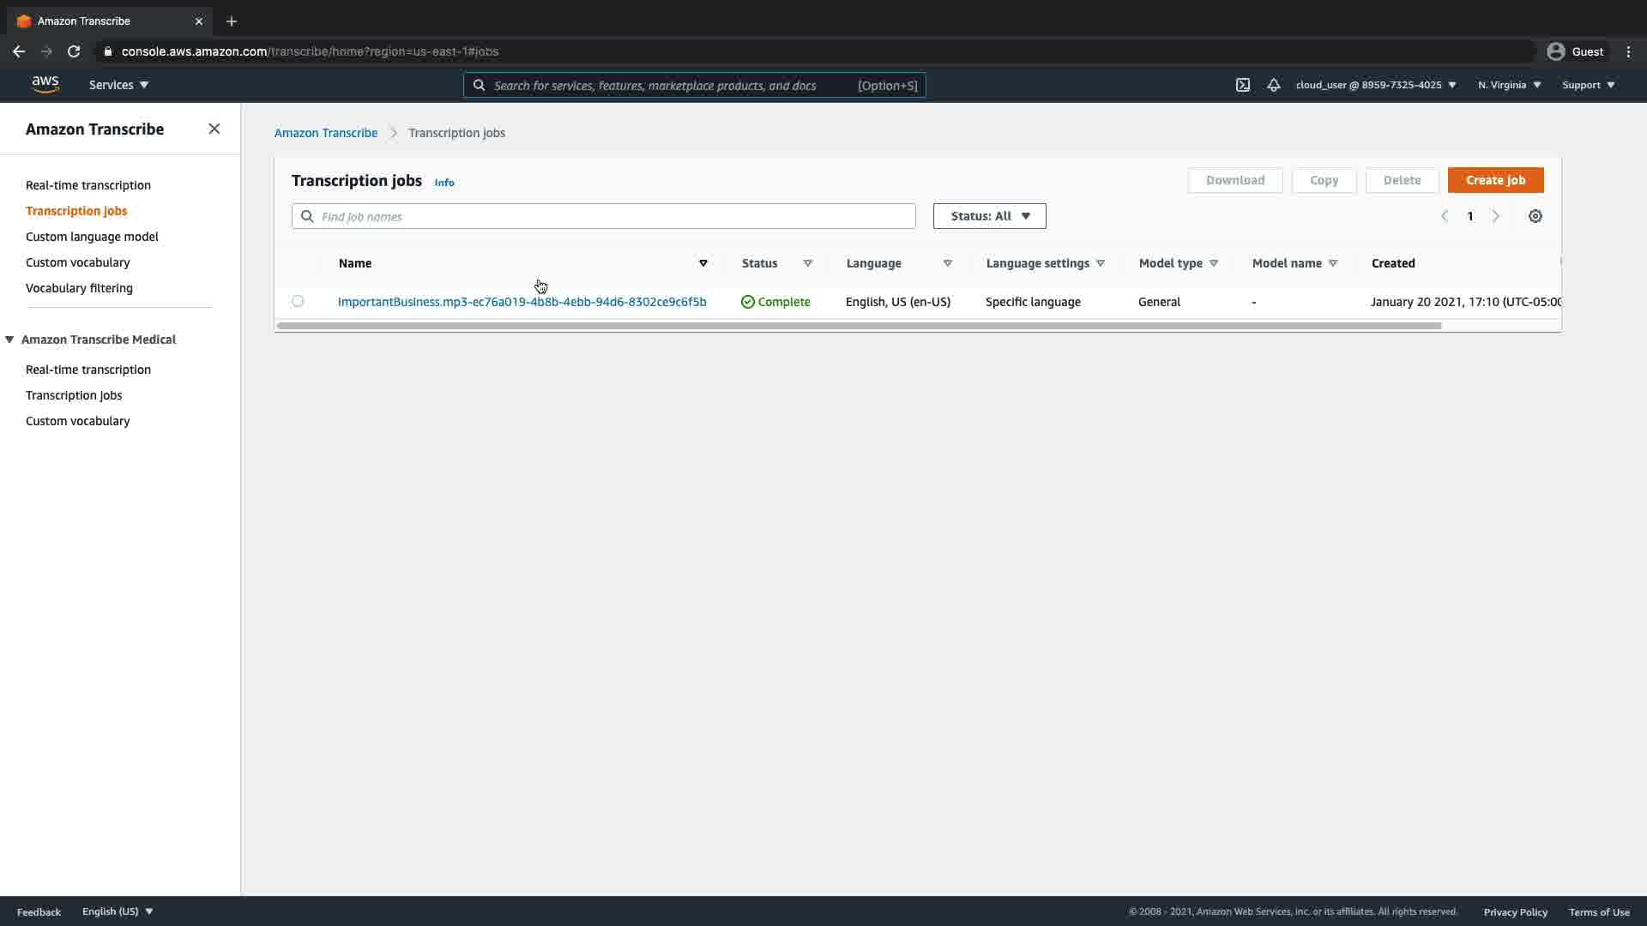Select the ImportantBusiness.mp3 job radio button
Image resolution: width=1647 pixels, height=926 pixels.
(x=298, y=301)
